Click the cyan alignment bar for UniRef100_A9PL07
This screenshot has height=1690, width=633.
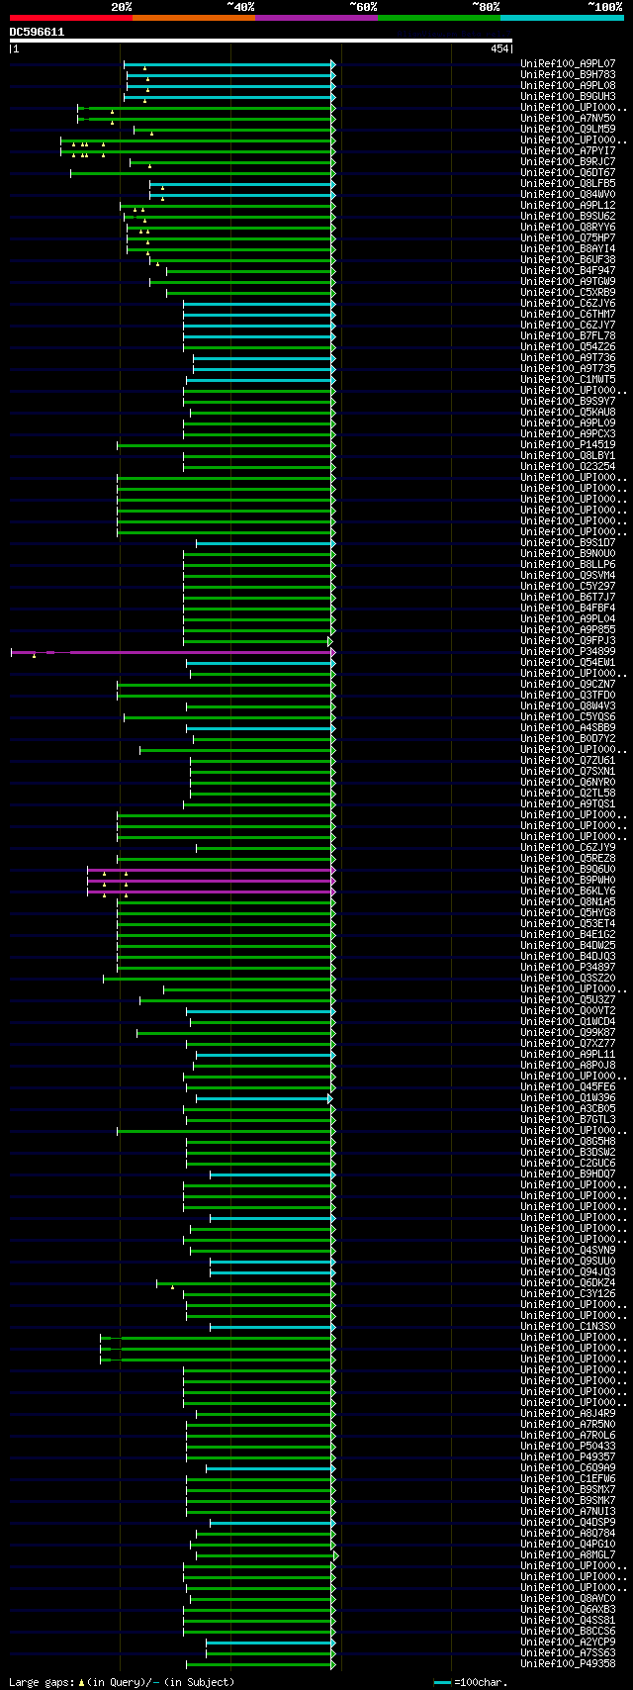(229, 64)
